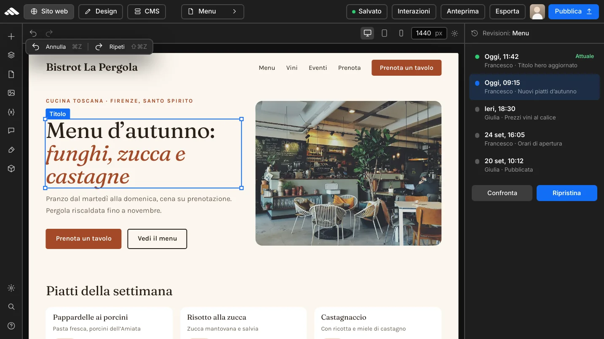Viewport: 604px width, 339px height.
Task: Switch canvas to desktop viewport
Action: coord(367,33)
